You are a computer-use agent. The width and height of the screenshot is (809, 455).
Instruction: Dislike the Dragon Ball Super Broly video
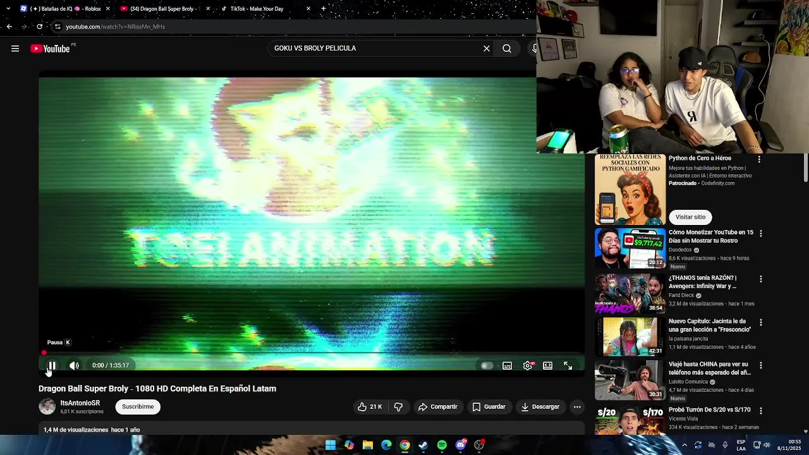pos(398,407)
